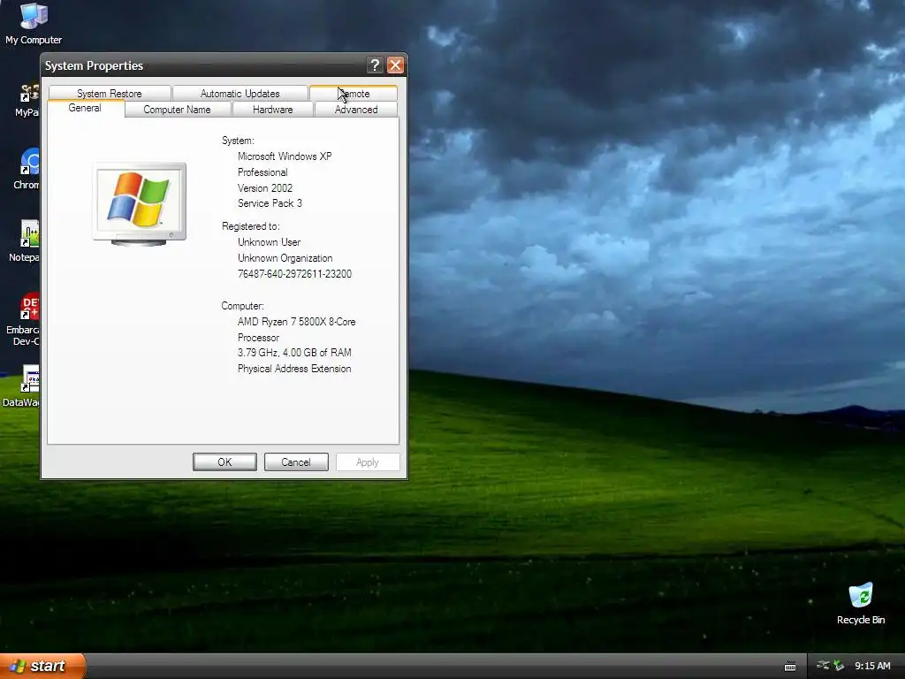Open the Notepad++ desktop shortcut
905x679 pixels.
pyautogui.click(x=26, y=241)
